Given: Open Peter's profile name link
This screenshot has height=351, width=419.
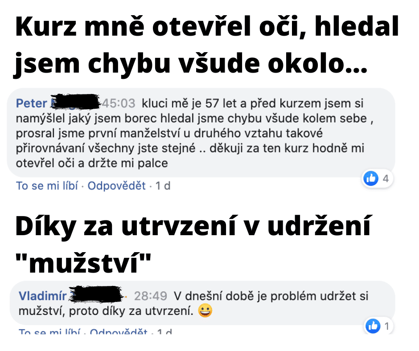Looking at the screenshot, I should 32,103.
